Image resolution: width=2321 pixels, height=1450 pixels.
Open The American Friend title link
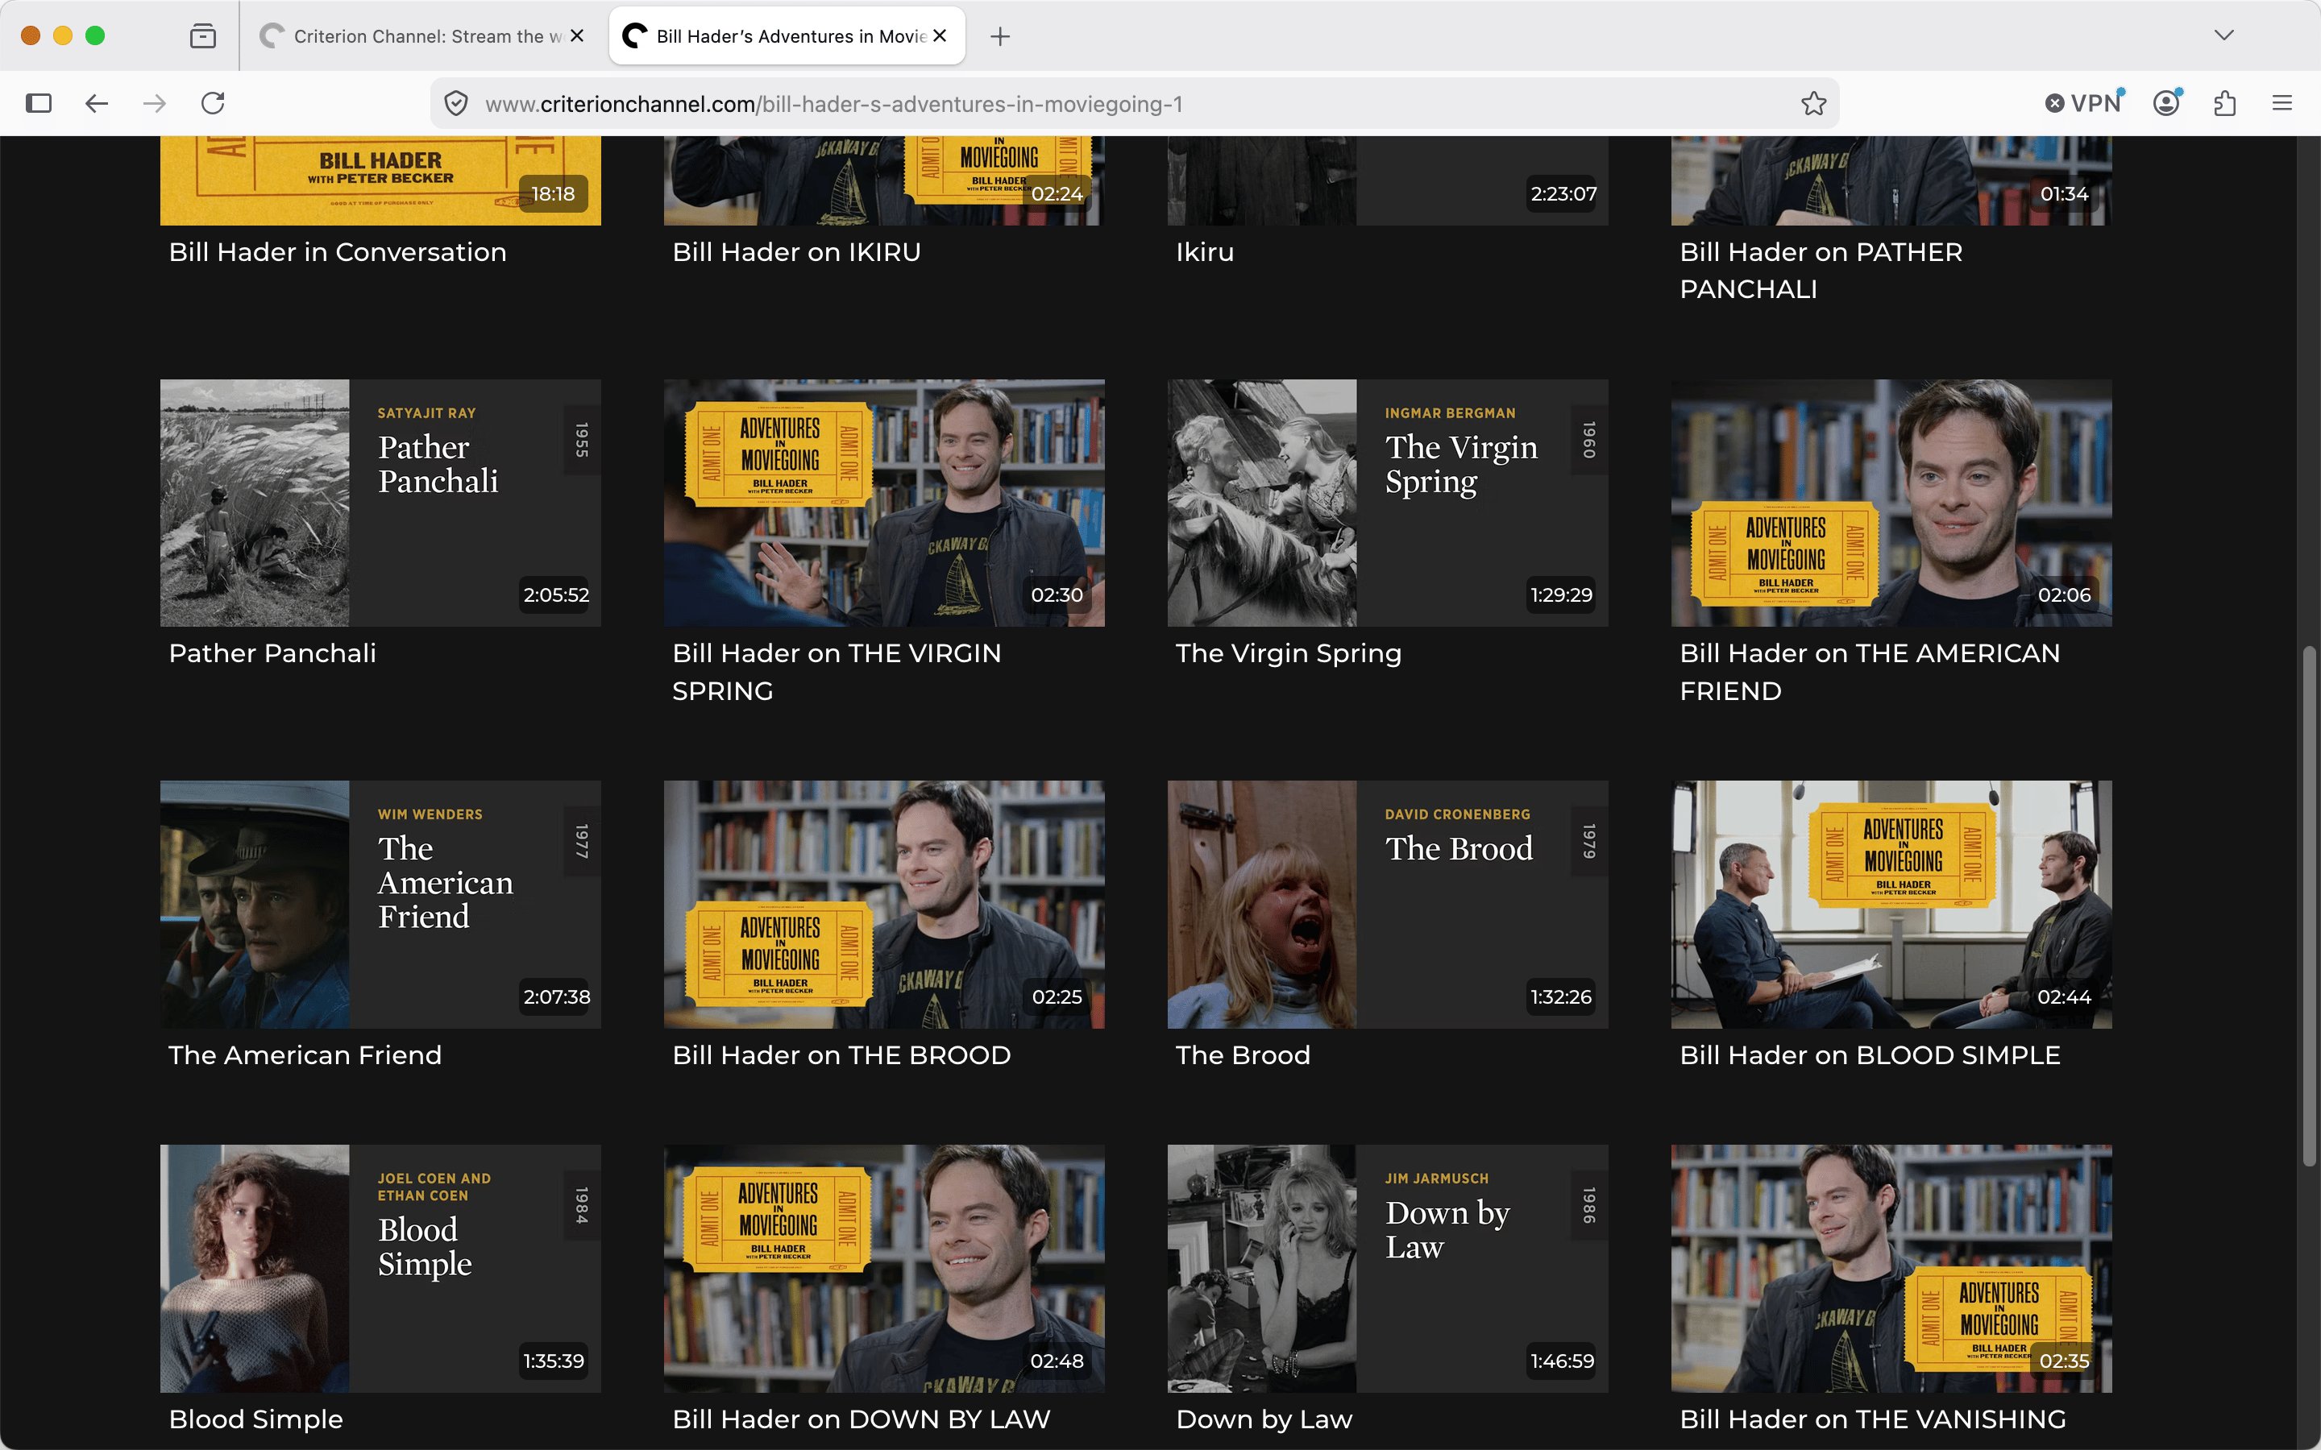point(305,1055)
